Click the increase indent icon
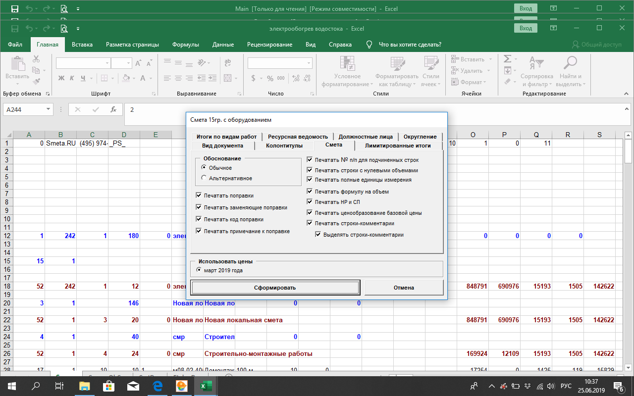Viewport: 634px width, 396px height. [213, 78]
